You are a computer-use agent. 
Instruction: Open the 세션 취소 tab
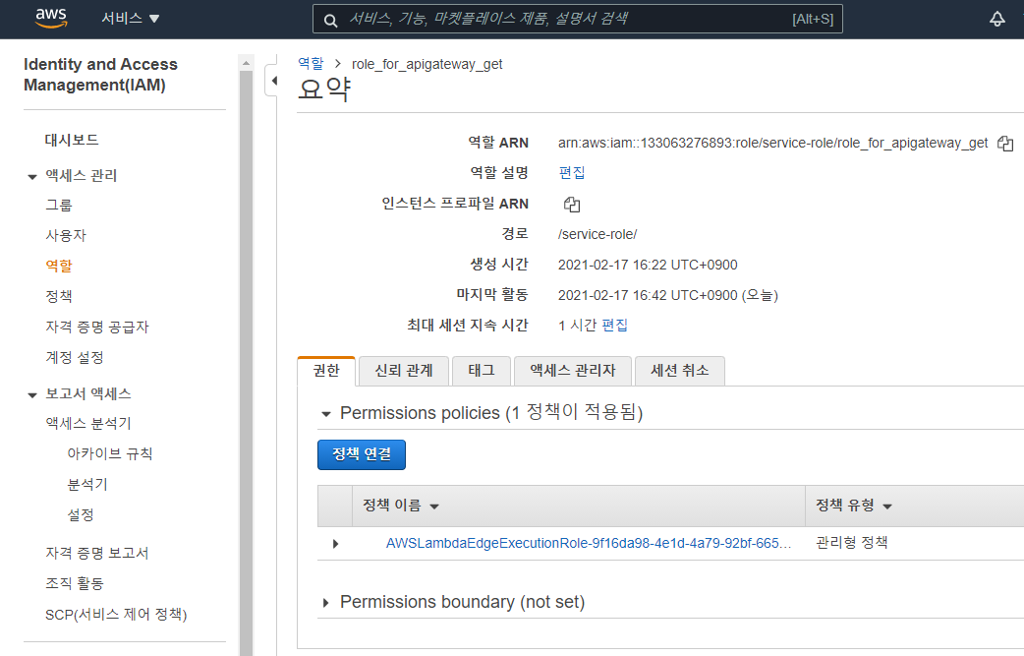point(679,371)
